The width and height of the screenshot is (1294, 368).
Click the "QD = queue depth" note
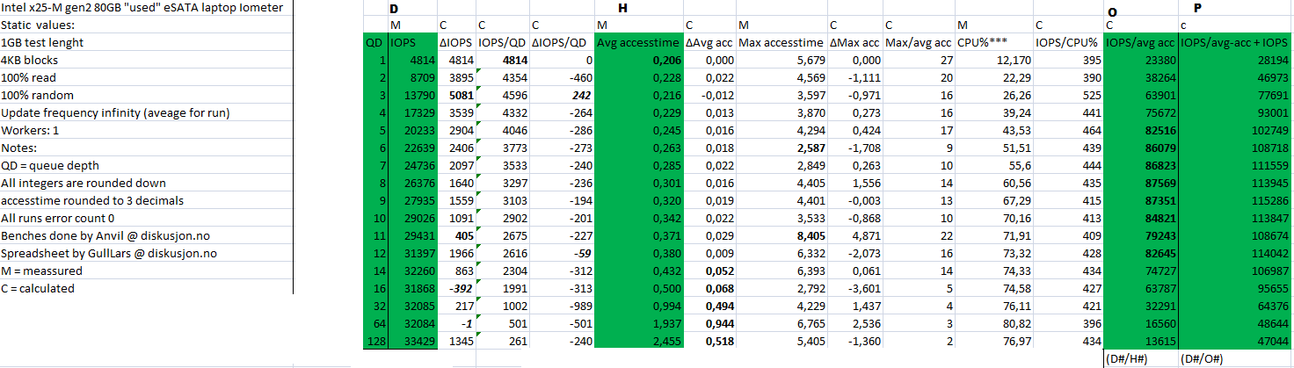[x=50, y=165]
